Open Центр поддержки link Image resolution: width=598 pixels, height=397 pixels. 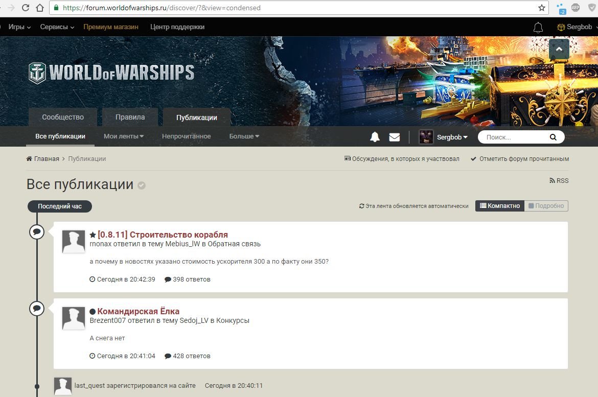click(177, 27)
